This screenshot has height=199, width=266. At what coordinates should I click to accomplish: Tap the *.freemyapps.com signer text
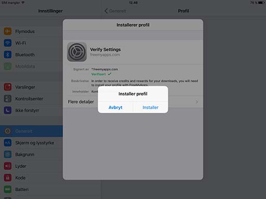(x=105, y=69)
